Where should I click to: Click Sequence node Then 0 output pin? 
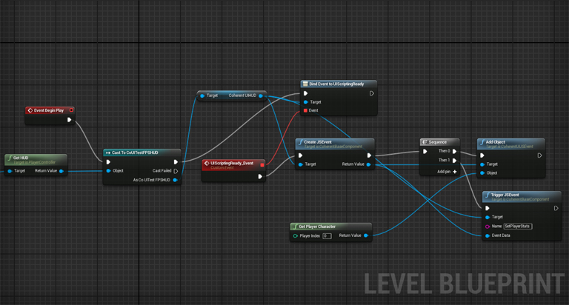tap(454, 151)
